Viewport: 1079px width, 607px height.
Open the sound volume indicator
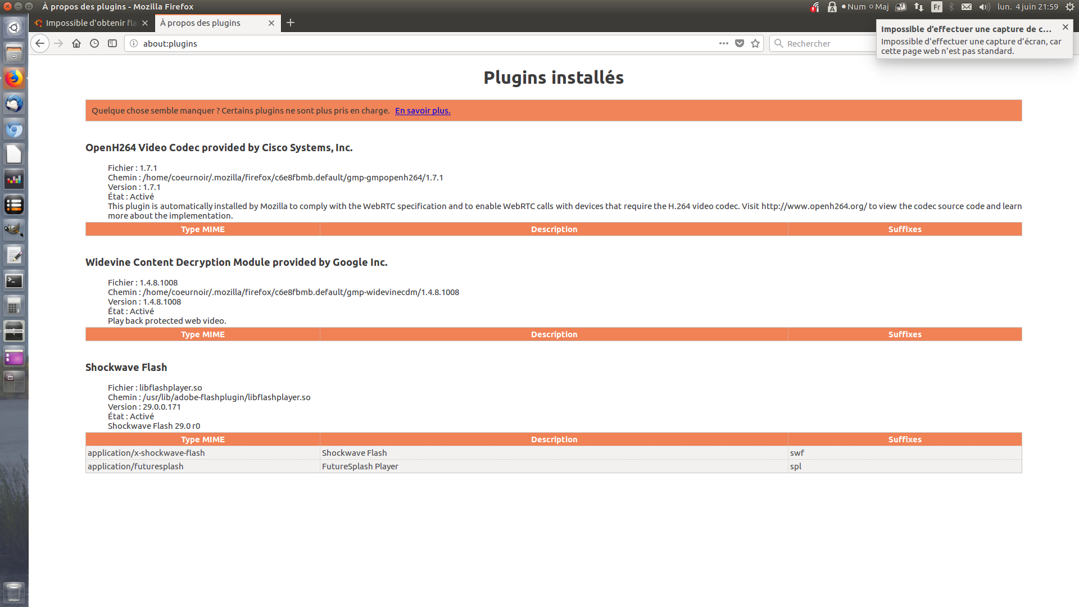pyautogui.click(x=984, y=7)
